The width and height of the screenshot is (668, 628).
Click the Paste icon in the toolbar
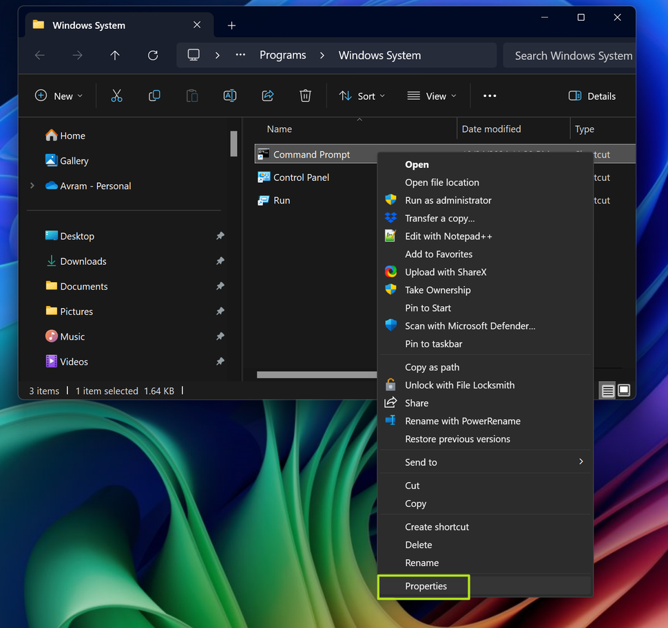tap(192, 96)
